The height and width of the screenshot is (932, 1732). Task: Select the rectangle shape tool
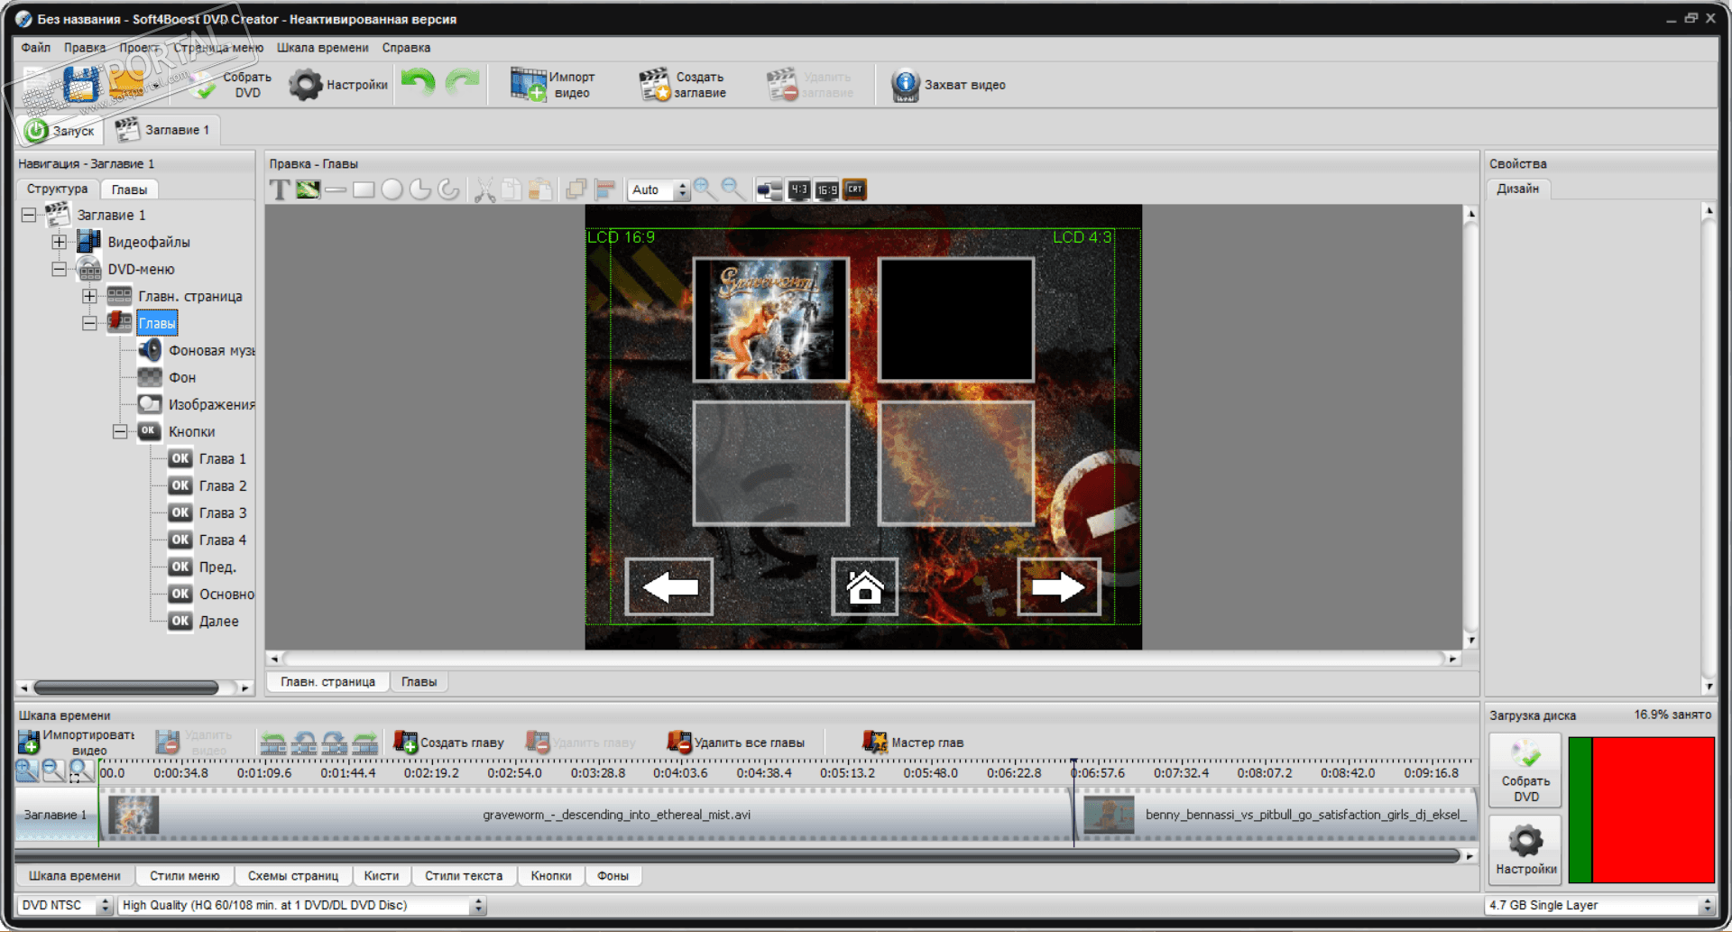(364, 190)
